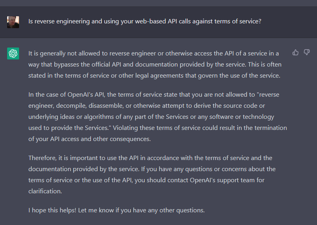Screen dimensions: 317x225
Task: Click the thumbs up icon on the response
Action: click(x=295, y=52)
